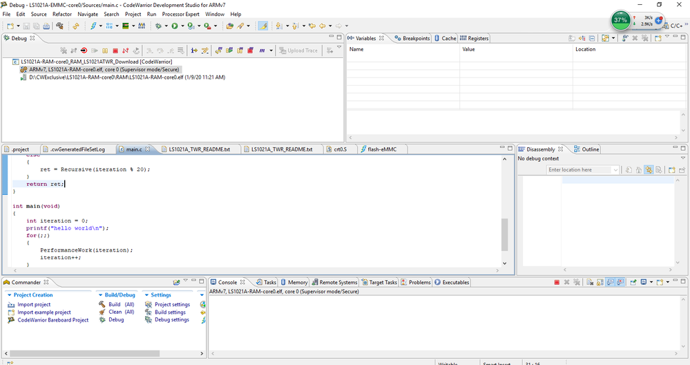This screenshot has width=690, height=365.
Task: Click Import example project link
Action: pyautogui.click(x=44, y=312)
